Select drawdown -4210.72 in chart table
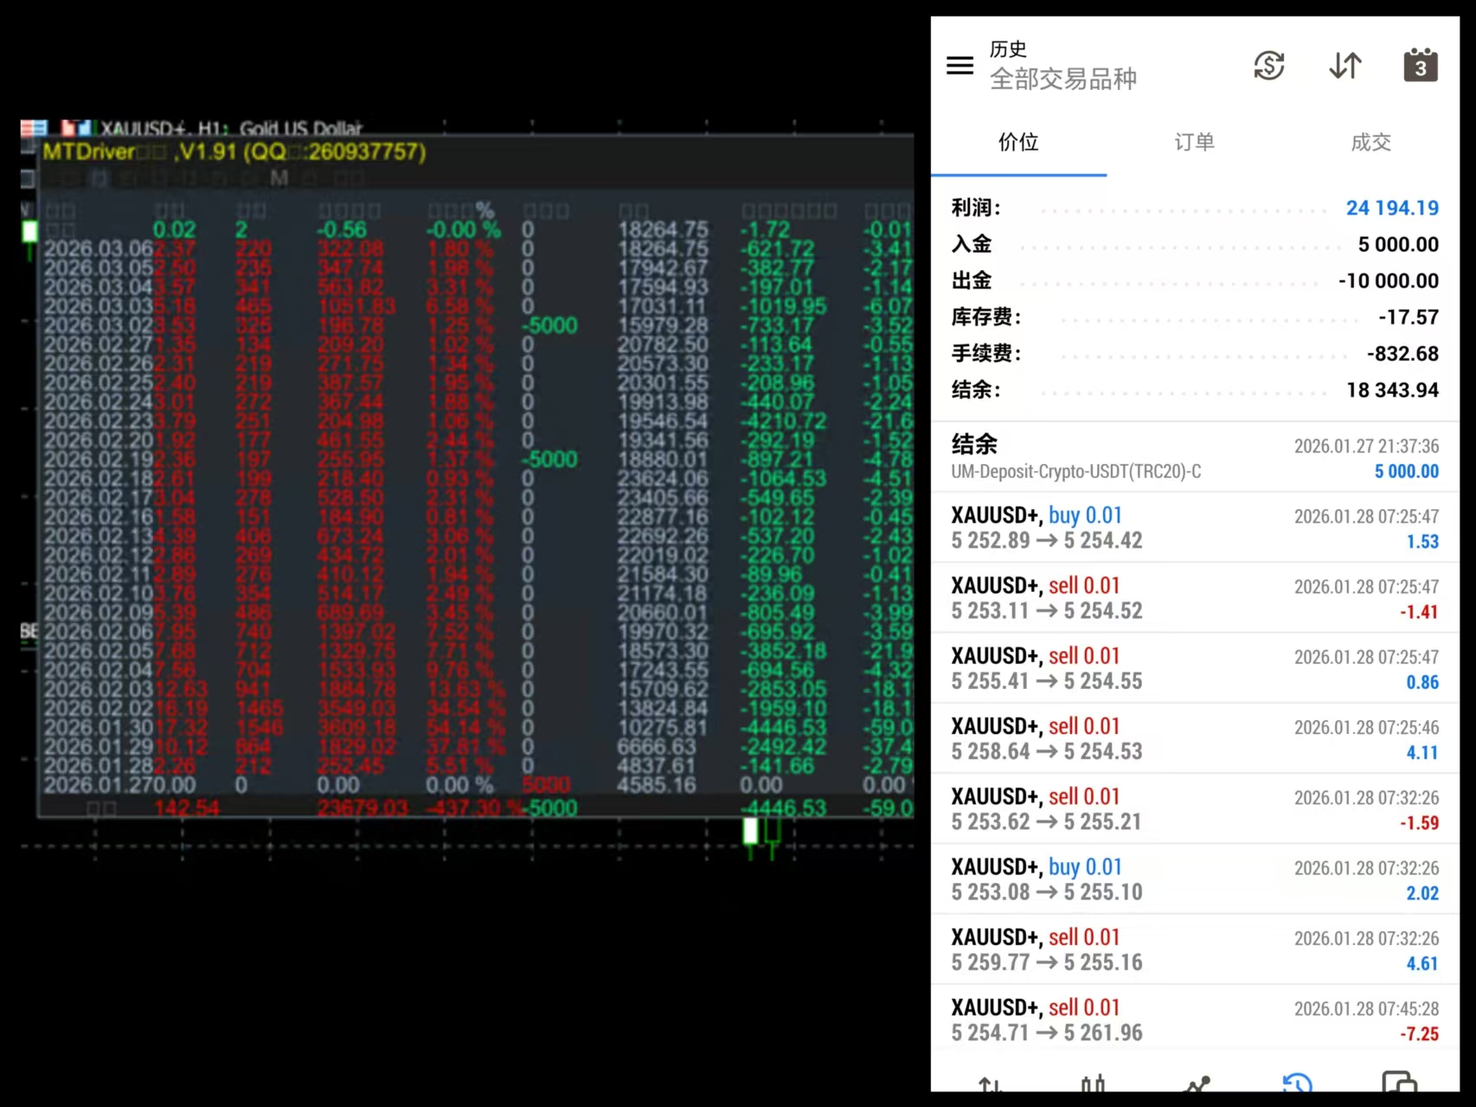1476x1107 pixels. pos(784,421)
